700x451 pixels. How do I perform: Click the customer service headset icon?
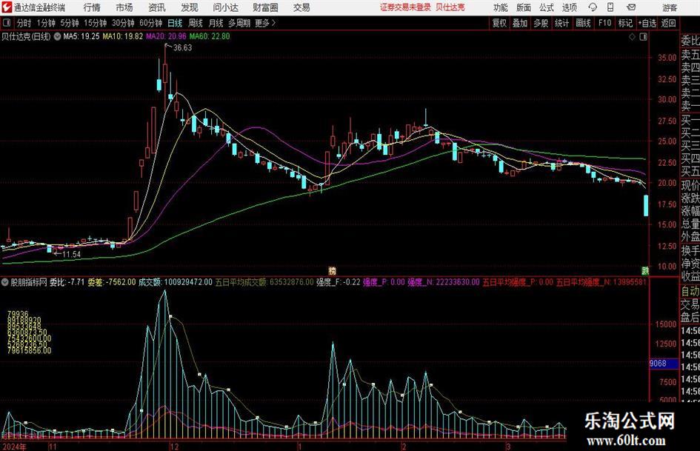coord(593,7)
